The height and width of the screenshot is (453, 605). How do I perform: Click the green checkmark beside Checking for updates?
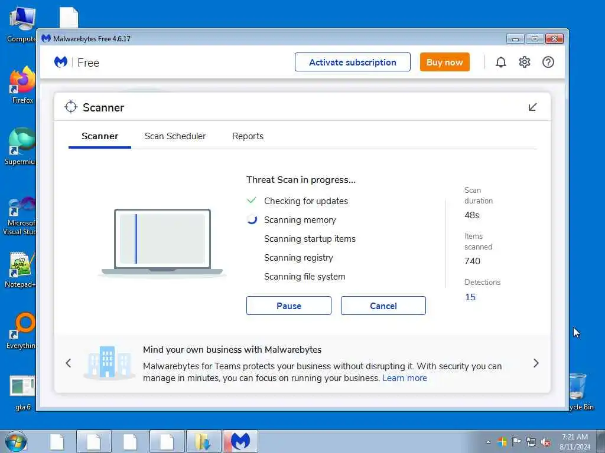252,201
